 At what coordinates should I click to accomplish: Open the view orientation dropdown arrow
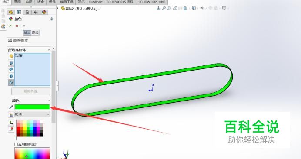190,8
